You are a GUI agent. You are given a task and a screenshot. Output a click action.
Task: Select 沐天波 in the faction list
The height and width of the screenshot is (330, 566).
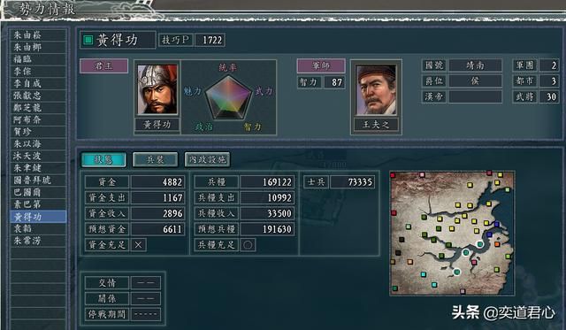tap(38, 156)
